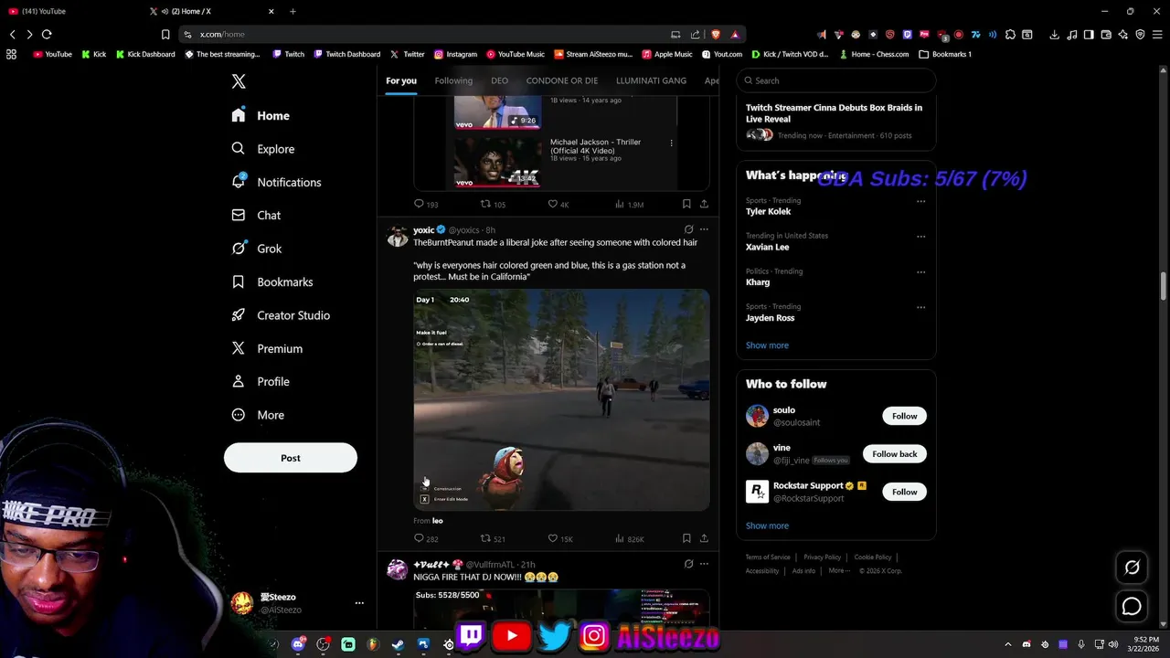Open Discord from the taskbar
The width and height of the screenshot is (1170, 658).
pos(298,644)
